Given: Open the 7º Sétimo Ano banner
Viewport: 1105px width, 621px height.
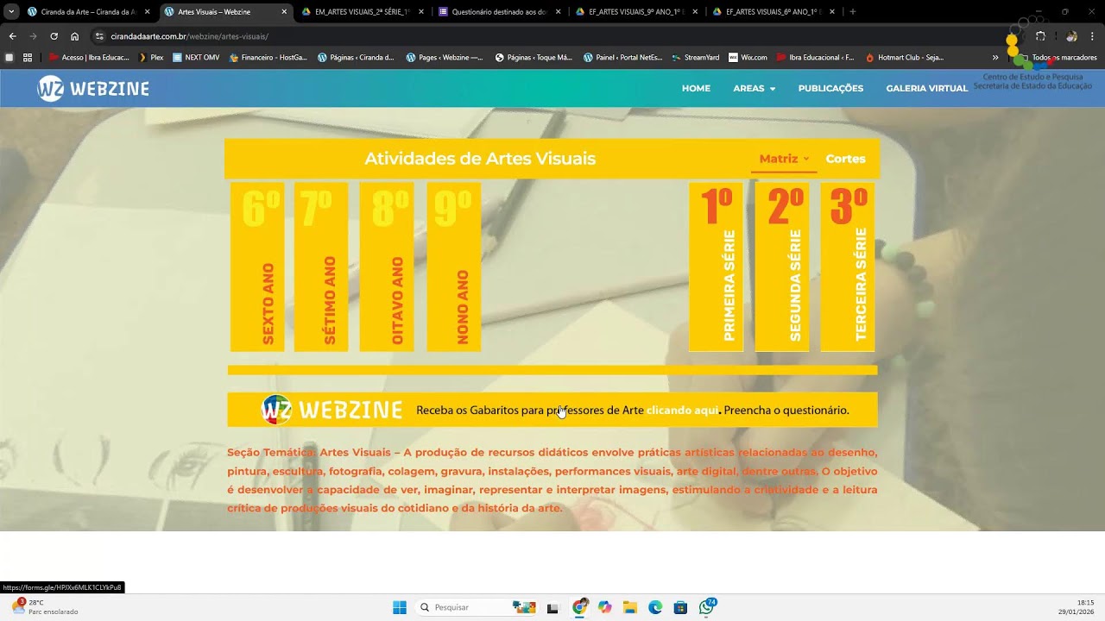Looking at the screenshot, I should pos(321,267).
